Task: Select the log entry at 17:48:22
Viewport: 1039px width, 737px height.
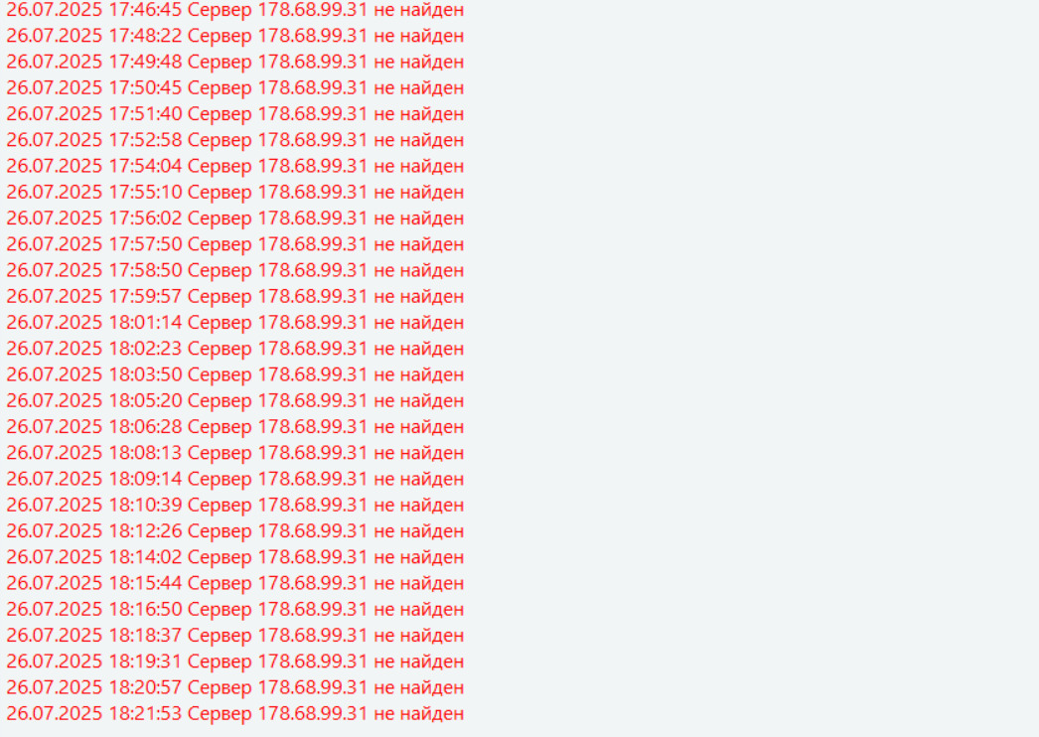Action: point(235,36)
